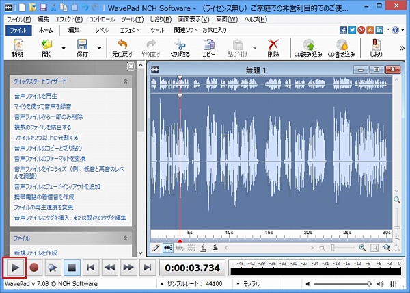Open the エフェクト(E) menu
This screenshot has height=293, width=410.
(69, 19)
